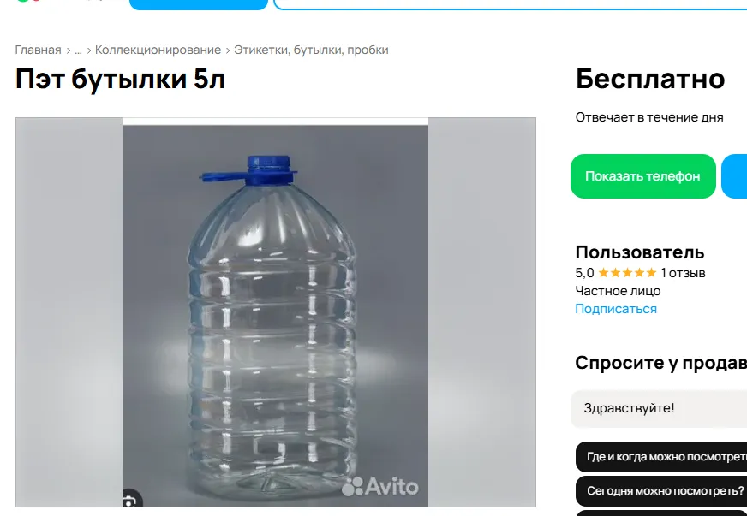Click the Avito watermark on the photo
The image size is (747, 516).
coord(380,487)
